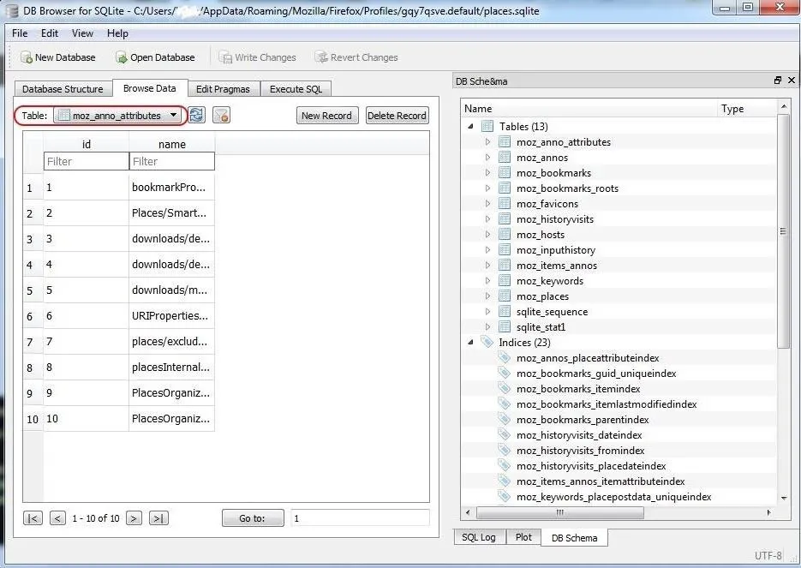Click the moz_bookmarks table icon in schema
Viewport: 801px width, 568px height.
coord(505,173)
